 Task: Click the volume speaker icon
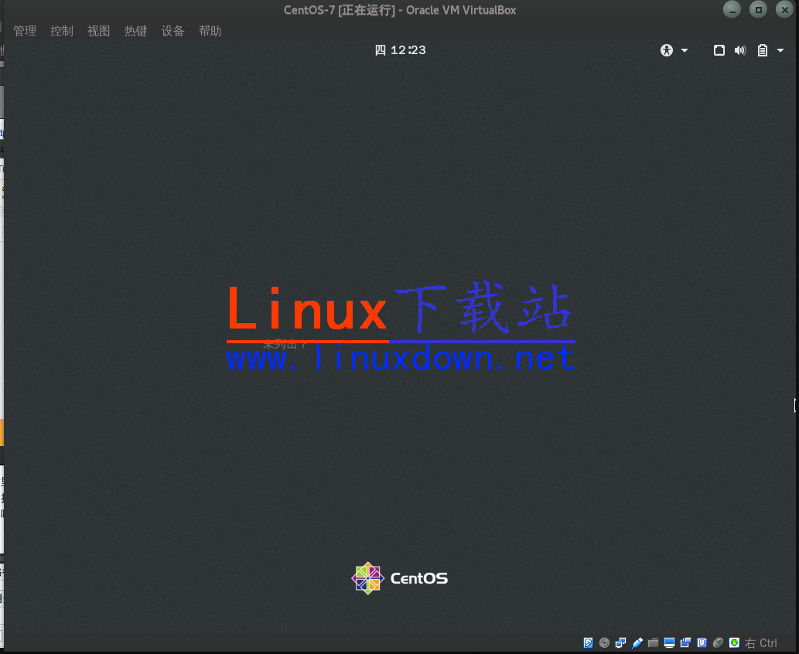click(x=740, y=50)
